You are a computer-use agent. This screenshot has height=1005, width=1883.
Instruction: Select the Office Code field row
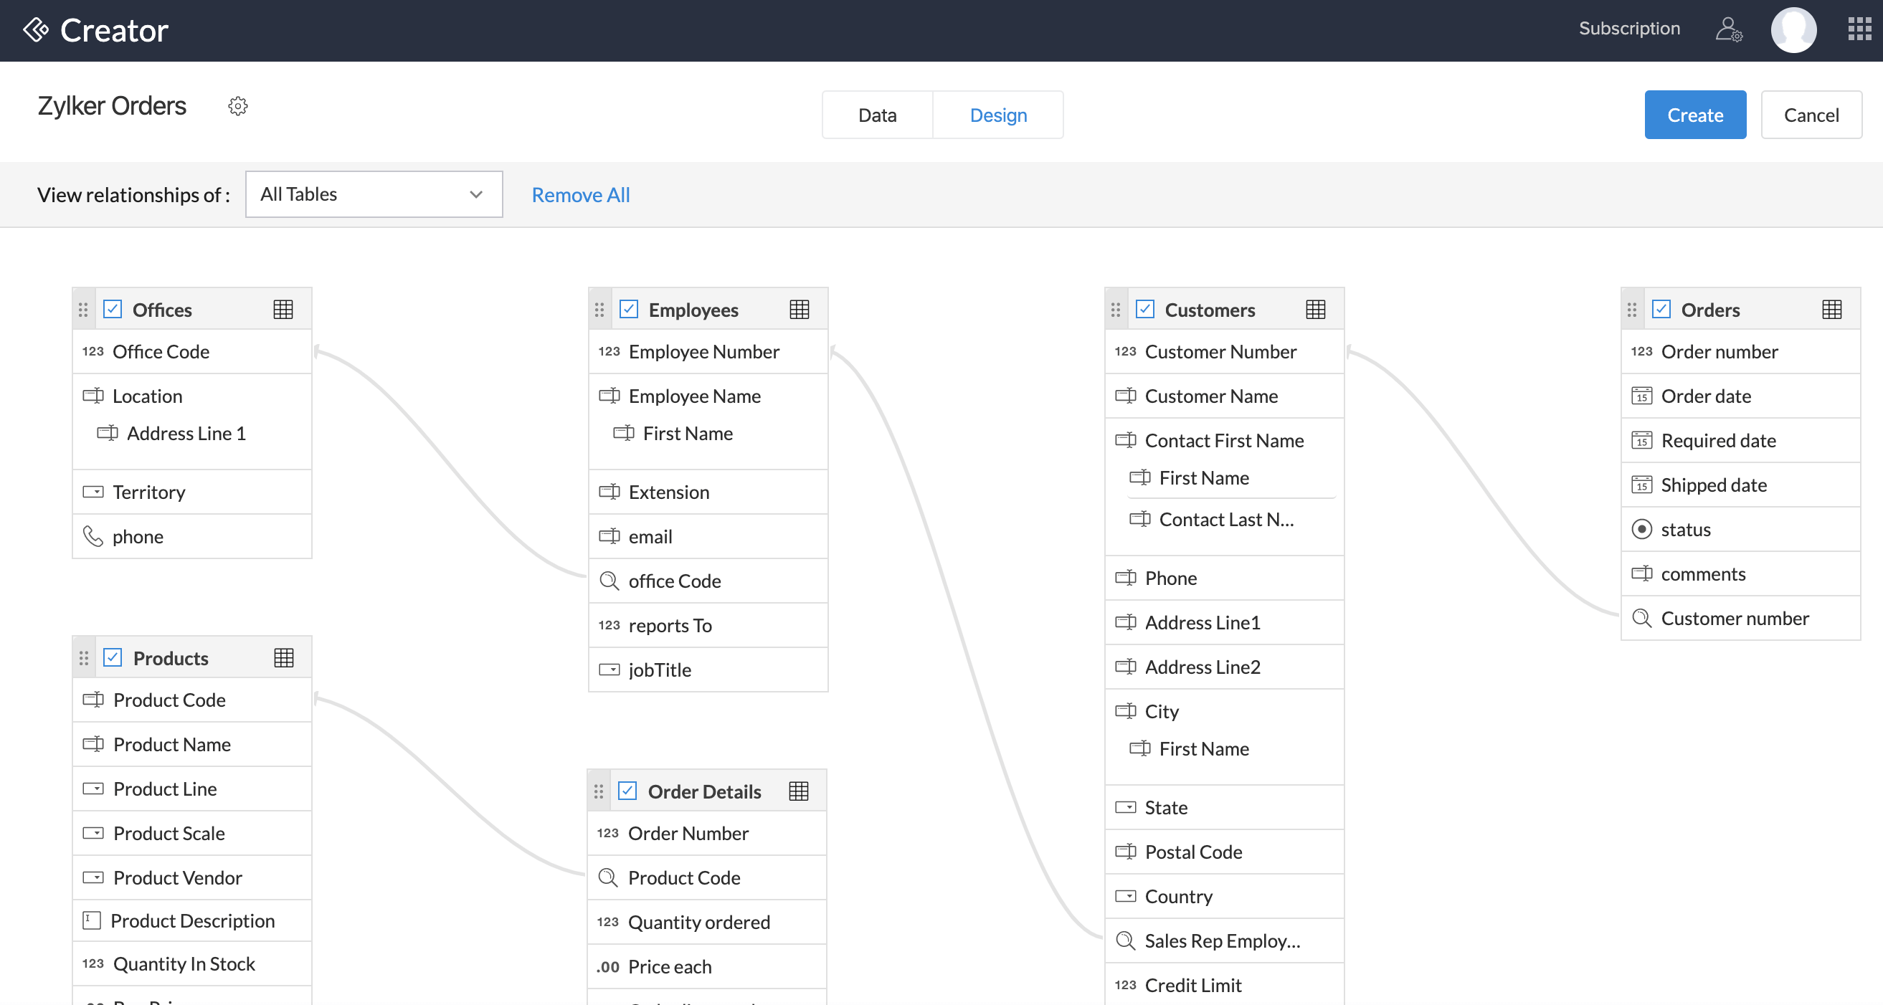point(192,351)
